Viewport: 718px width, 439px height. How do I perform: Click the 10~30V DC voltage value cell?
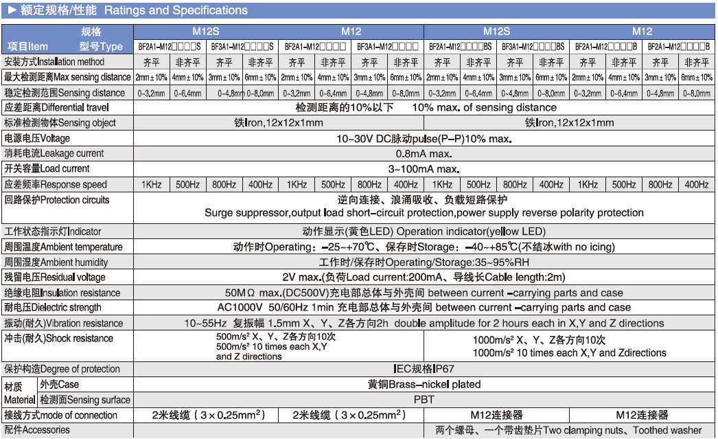[424, 138]
